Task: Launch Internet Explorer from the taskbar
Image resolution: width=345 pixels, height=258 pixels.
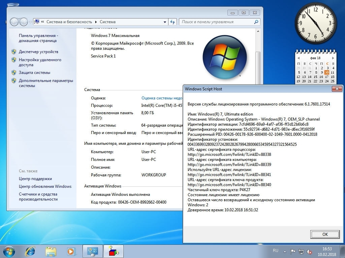Action: click(30, 251)
